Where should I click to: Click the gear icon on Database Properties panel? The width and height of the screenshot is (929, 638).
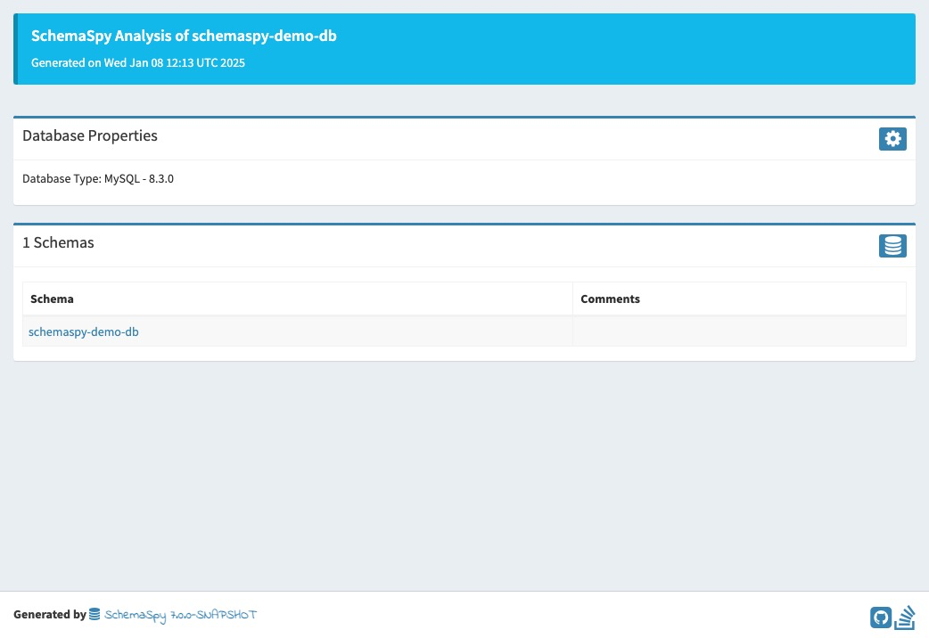coord(892,139)
